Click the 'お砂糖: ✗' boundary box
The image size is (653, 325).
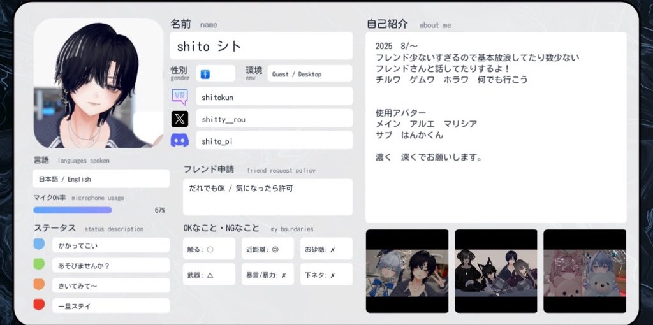[x=326, y=249]
